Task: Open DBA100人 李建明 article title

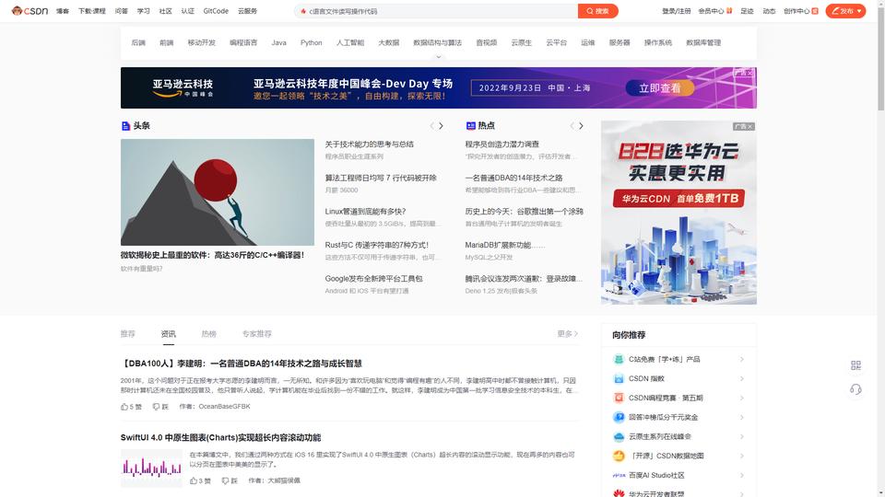Action: click(x=241, y=364)
